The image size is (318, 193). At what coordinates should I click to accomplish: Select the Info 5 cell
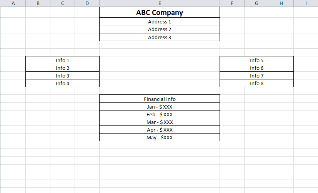(256, 60)
